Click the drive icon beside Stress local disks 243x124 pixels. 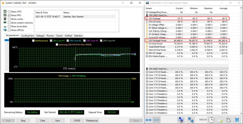click(x=5, y=26)
